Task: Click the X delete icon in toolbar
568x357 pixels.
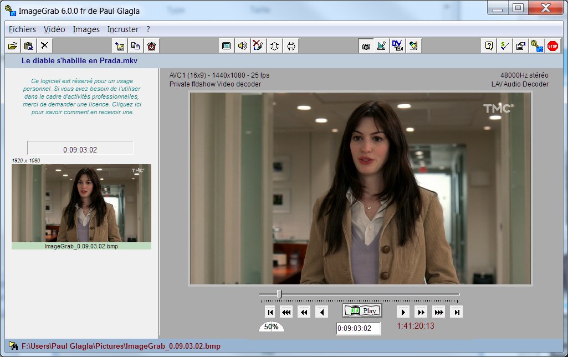Action: pos(44,46)
